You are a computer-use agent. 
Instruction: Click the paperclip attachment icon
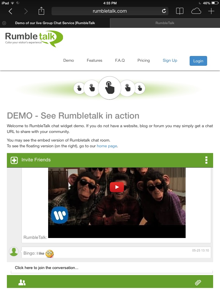198,283
